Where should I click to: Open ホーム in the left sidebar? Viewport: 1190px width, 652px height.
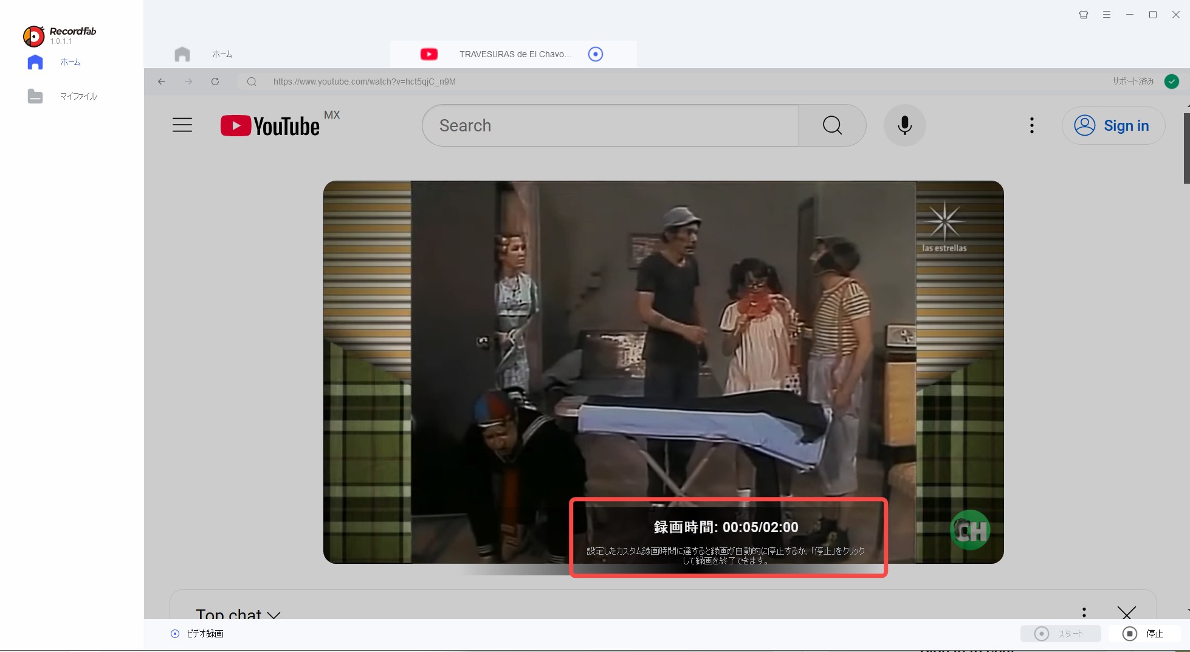coord(70,62)
